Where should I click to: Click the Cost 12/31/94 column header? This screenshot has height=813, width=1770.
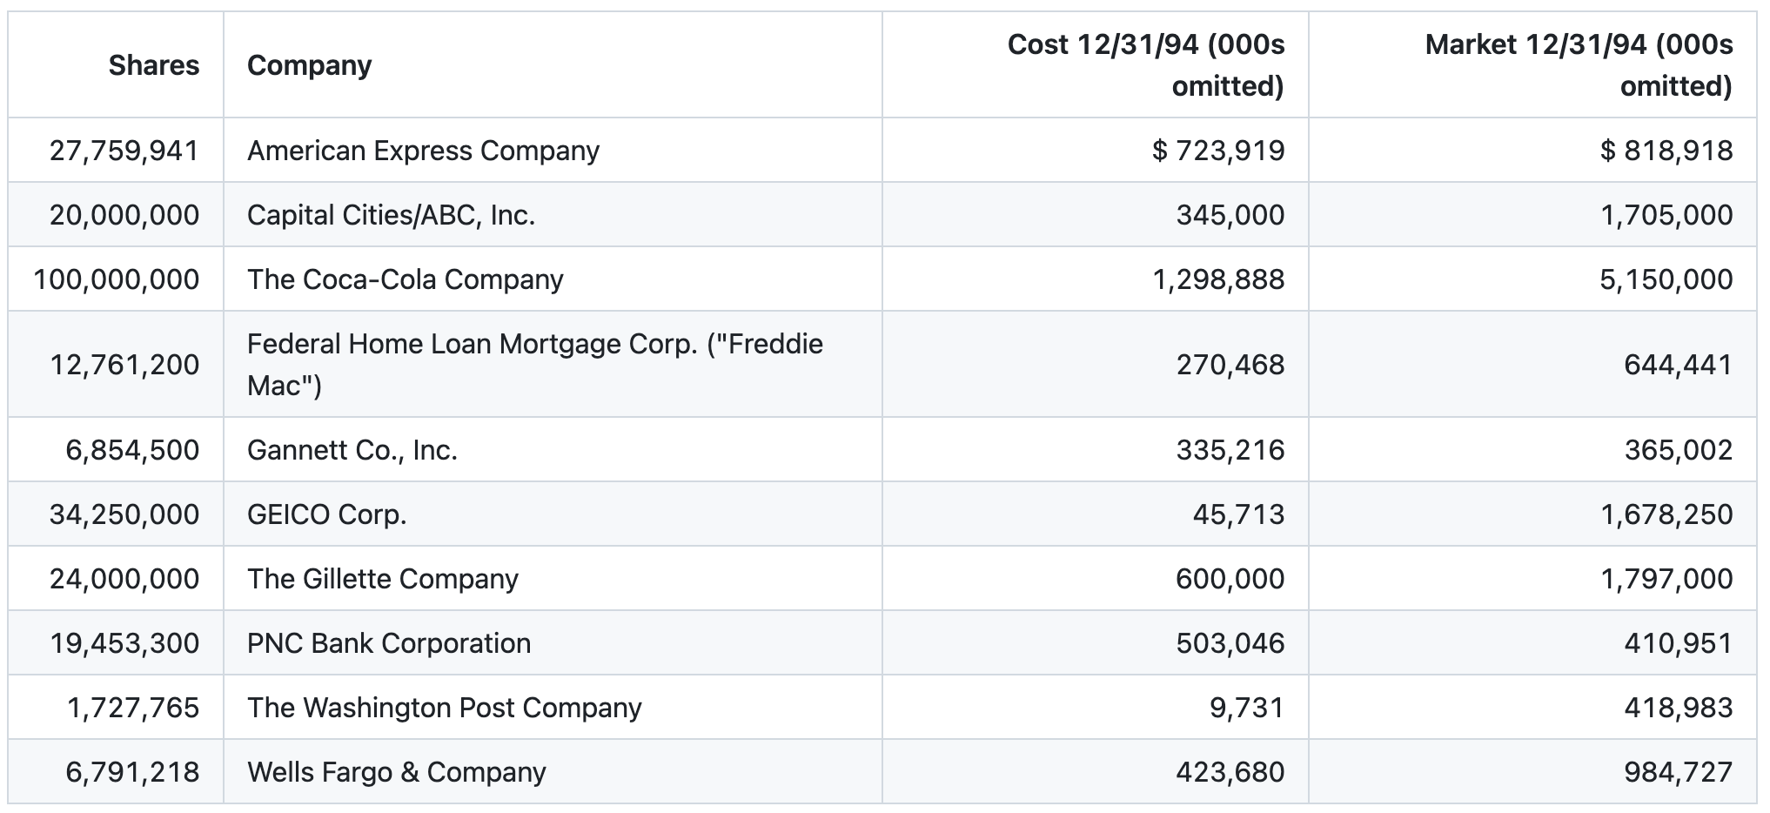1145,65
